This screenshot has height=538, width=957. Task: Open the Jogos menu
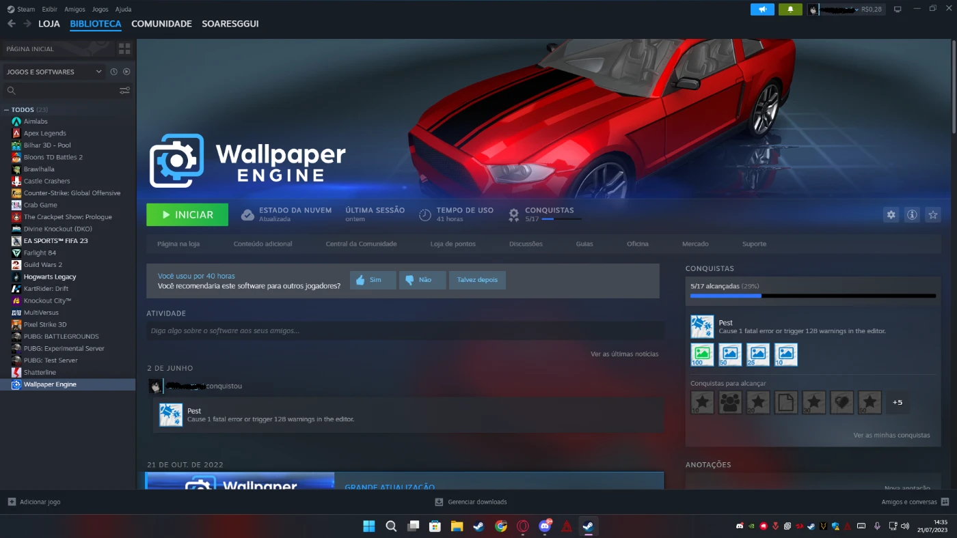pos(100,10)
